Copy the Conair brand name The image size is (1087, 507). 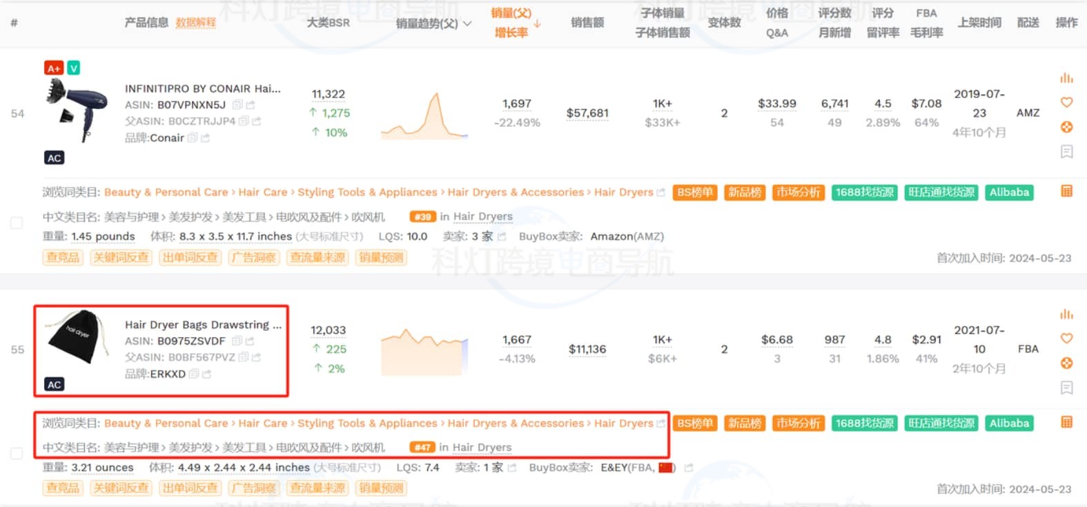pos(193,137)
